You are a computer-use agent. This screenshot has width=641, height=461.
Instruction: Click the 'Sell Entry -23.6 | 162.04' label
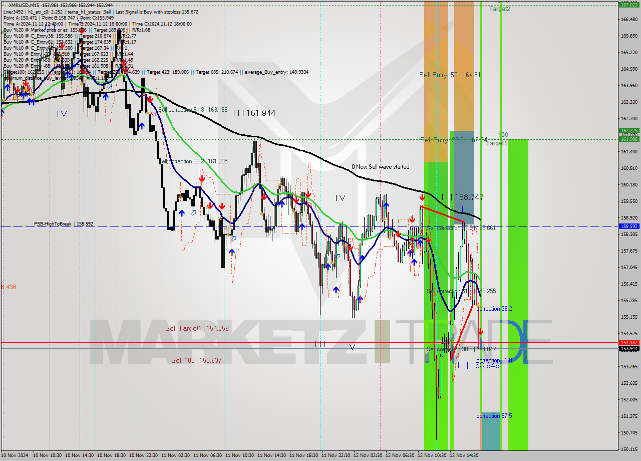[454, 140]
